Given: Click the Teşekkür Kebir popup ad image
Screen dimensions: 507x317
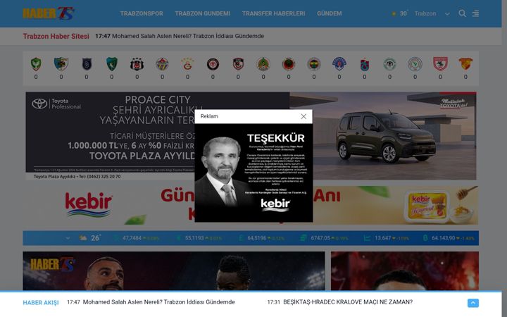Looking at the screenshot, I should pos(254,173).
